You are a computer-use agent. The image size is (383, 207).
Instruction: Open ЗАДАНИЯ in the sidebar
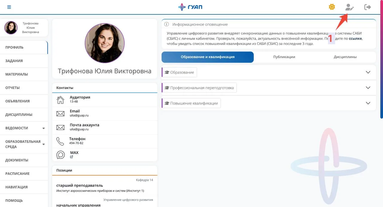click(24, 61)
